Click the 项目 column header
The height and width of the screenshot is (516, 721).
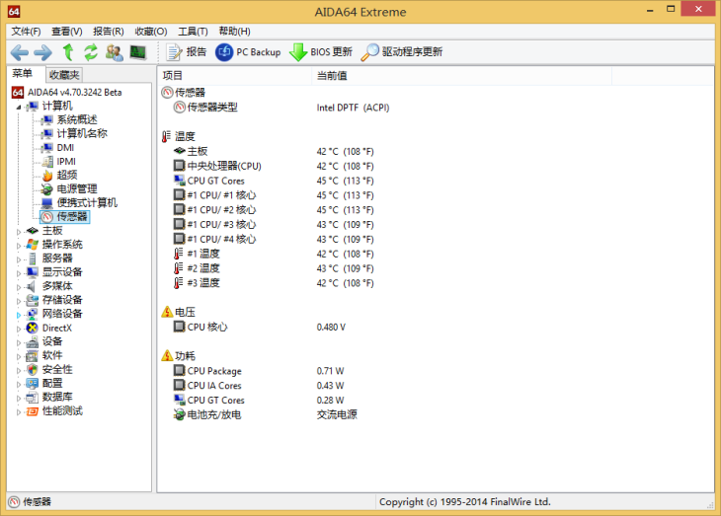click(x=234, y=76)
